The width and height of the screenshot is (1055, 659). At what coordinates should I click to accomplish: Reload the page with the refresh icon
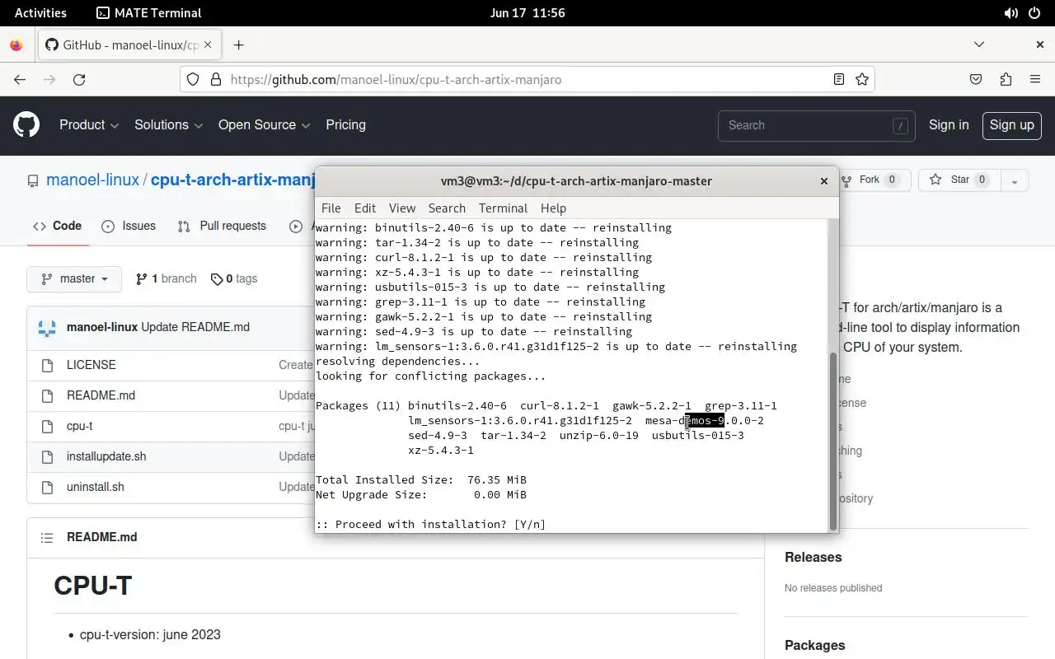[x=79, y=80]
